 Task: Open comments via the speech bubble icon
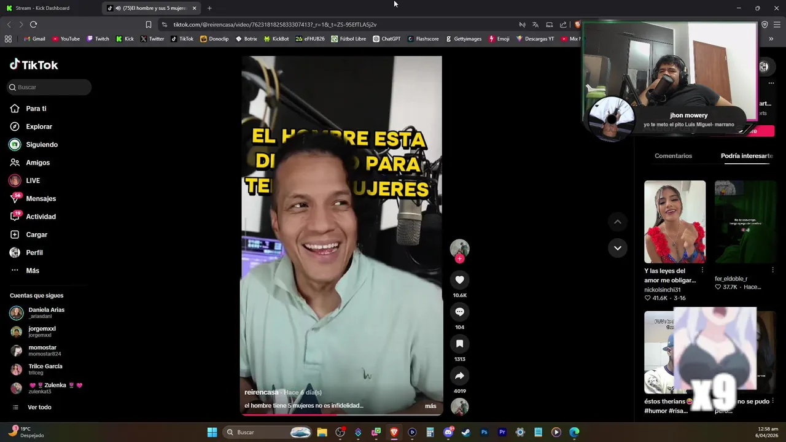[459, 312]
